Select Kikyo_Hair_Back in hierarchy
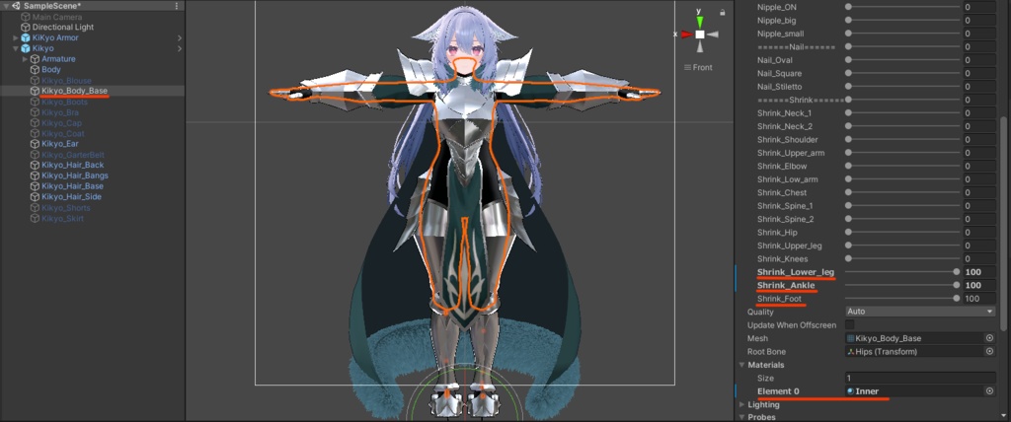 pyautogui.click(x=73, y=165)
